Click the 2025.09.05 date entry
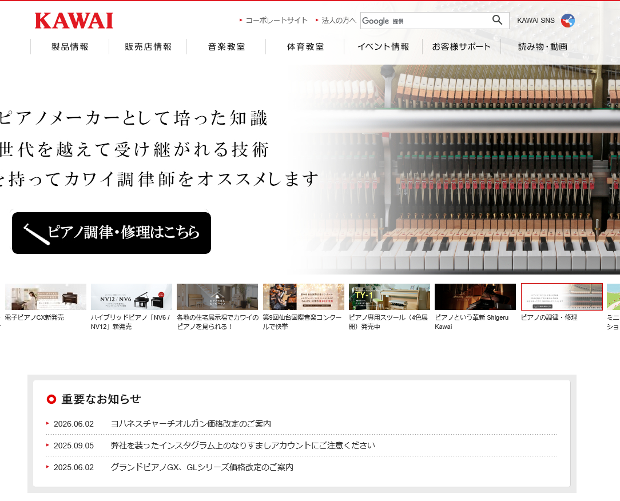The width and height of the screenshot is (620, 501). pos(74,446)
